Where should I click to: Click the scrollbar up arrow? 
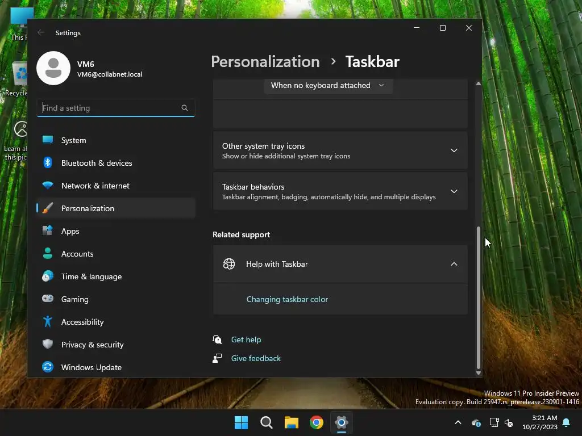(x=479, y=84)
